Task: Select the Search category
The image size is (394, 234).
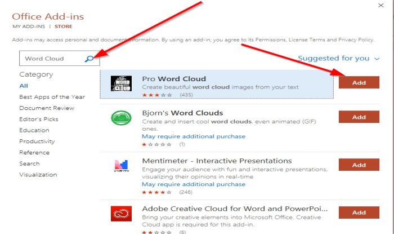Action: pos(29,164)
